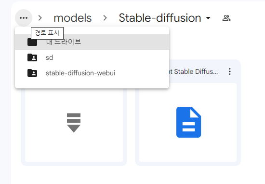Click the gray download-arrow file icon

click(x=74, y=123)
